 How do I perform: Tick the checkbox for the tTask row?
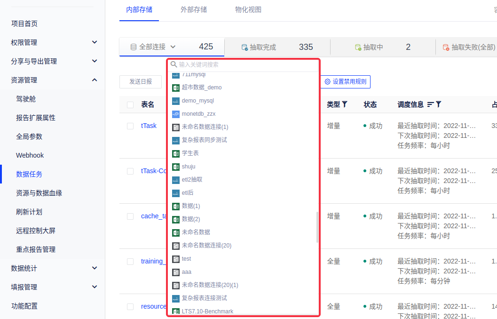(x=130, y=126)
